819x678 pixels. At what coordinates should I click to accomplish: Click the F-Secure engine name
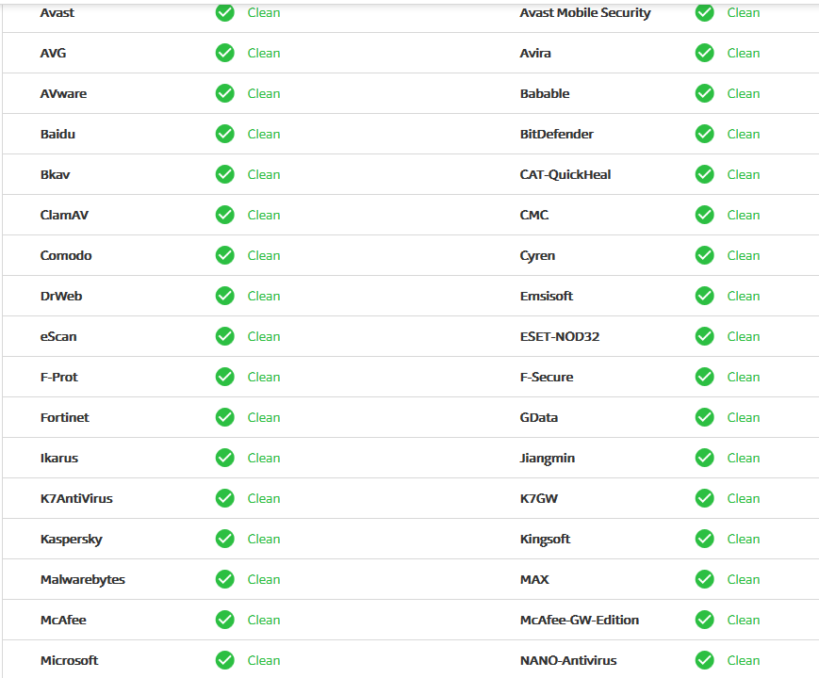coord(546,377)
